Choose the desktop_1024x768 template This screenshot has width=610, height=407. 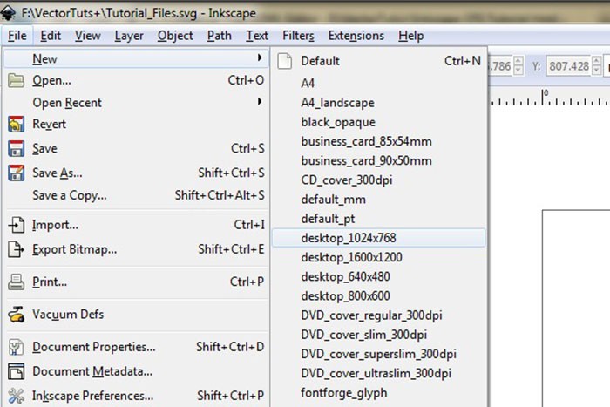pyautogui.click(x=349, y=238)
